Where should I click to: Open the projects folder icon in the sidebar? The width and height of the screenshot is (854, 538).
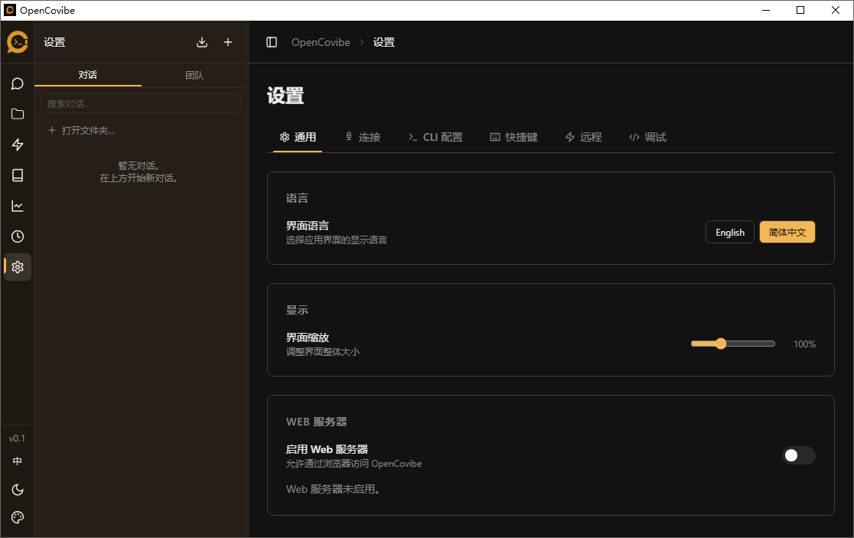[x=17, y=114]
